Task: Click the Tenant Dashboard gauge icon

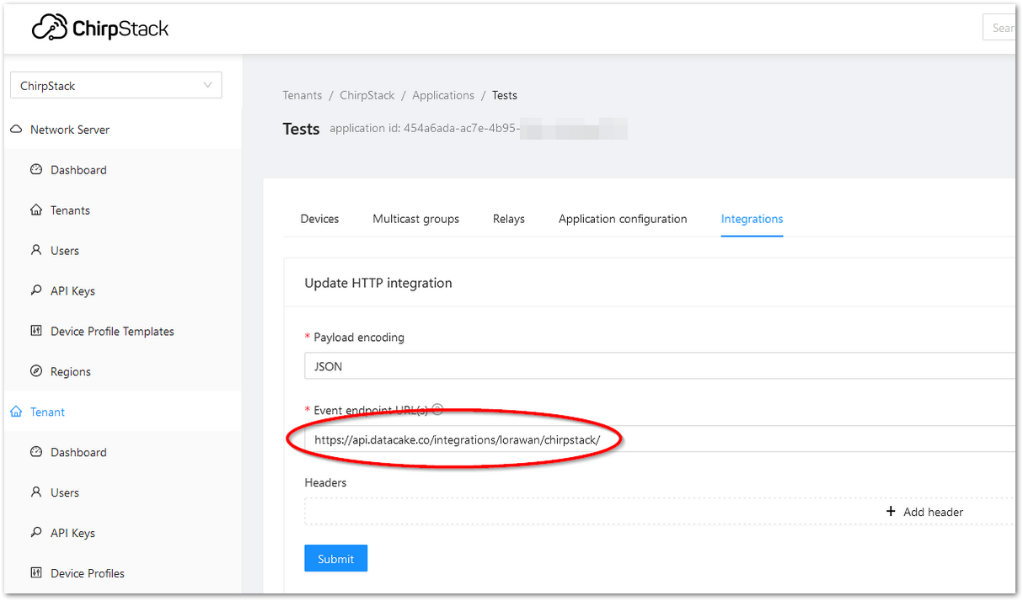Action: (x=36, y=452)
